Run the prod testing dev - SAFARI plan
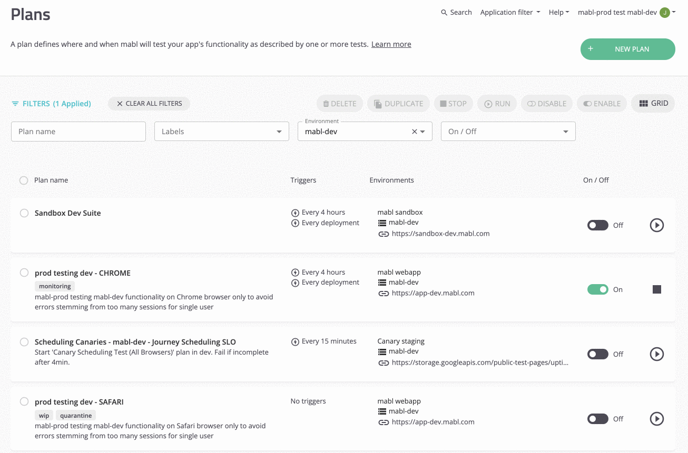 pyautogui.click(x=657, y=419)
